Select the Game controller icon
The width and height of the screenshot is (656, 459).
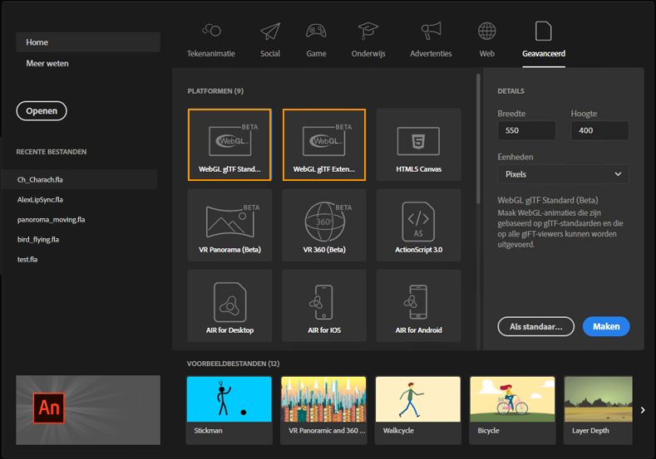click(x=316, y=31)
